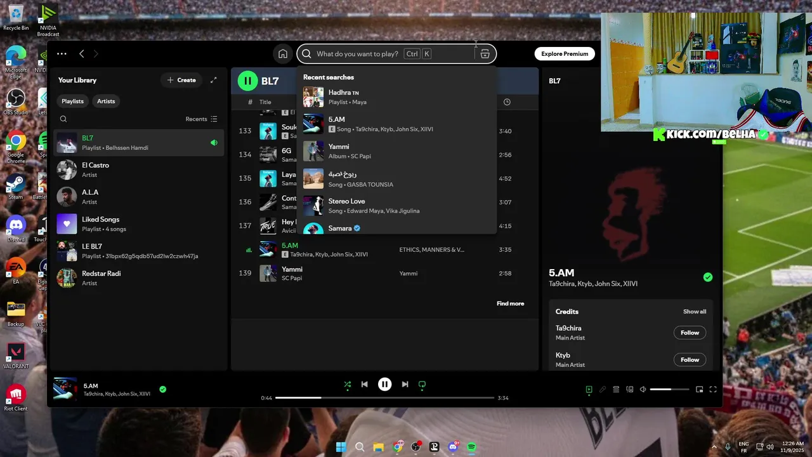Select 5.AM song from recent searches
This screenshot has width=812, height=457.
coord(396,124)
